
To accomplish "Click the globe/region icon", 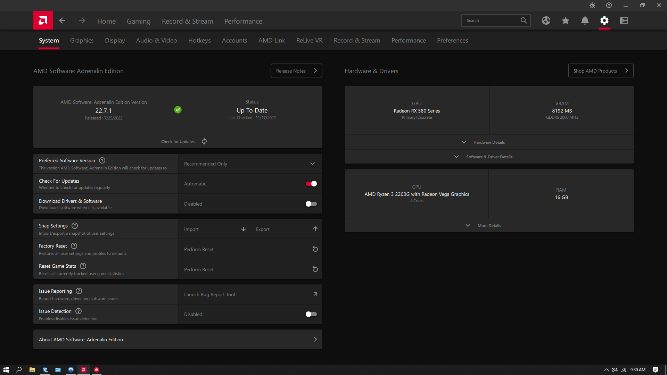I will pos(546,20).
